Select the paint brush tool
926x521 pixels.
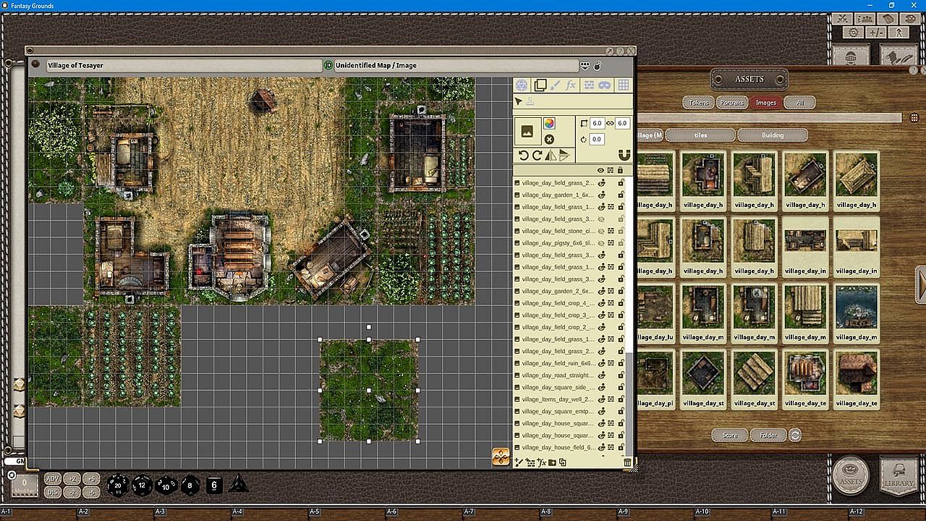(x=555, y=85)
